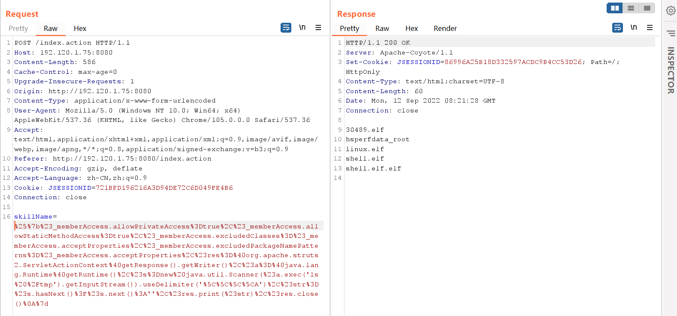Image resolution: width=677 pixels, height=316 pixels.
Task: Open Request panel hamburger options menu
Action: pyautogui.click(x=318, y=27)
